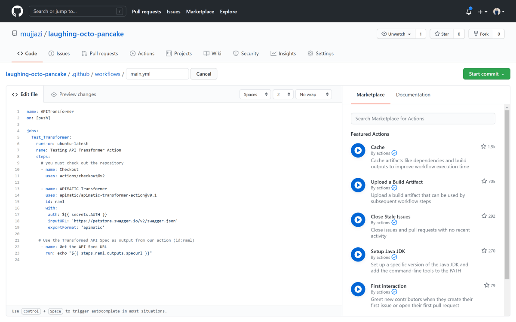
Task: Open the workflows breadcrumb link
Action: (x=107, y=73)
